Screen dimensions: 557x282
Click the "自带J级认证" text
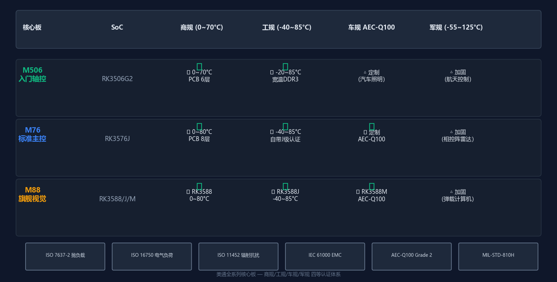coord(285,139)
